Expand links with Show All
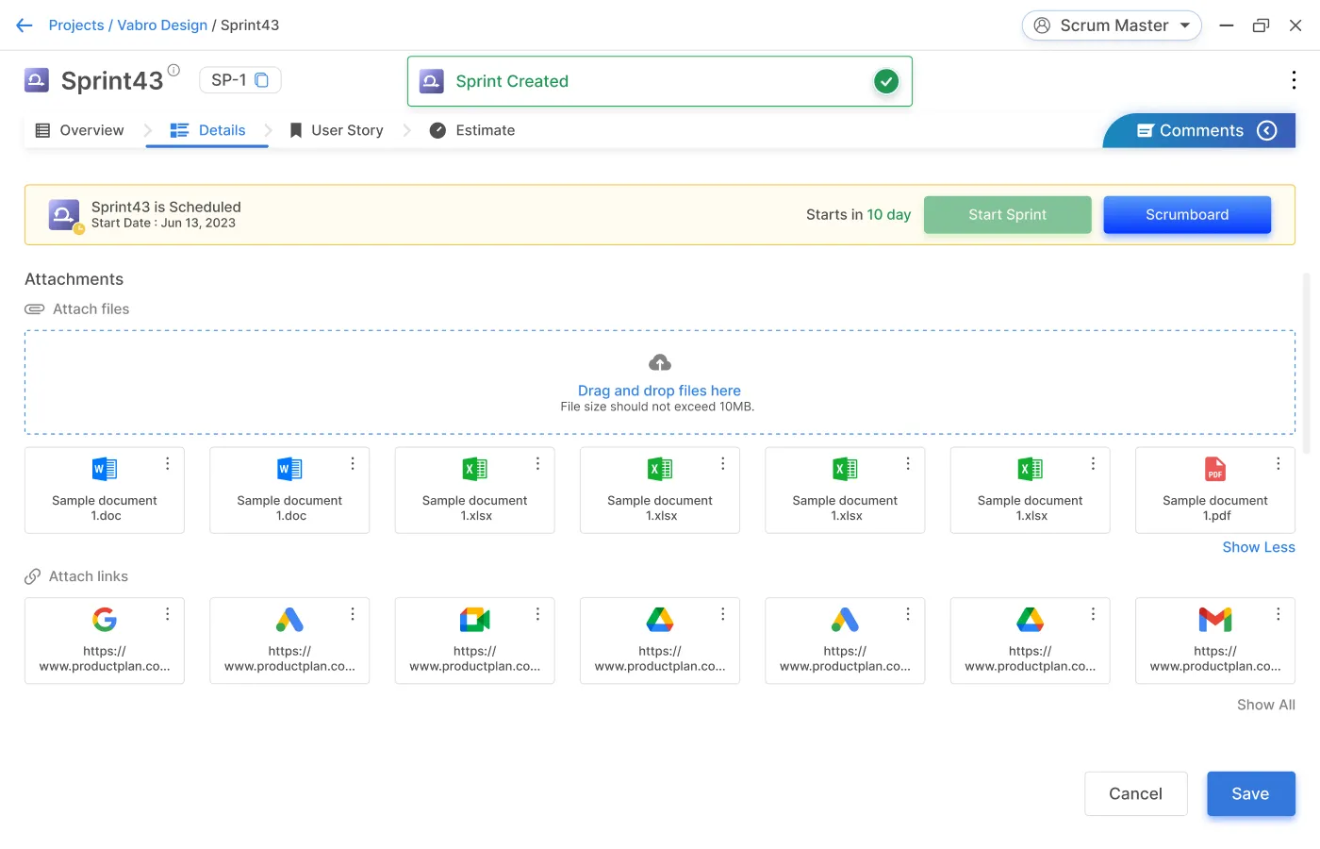The image size is (1320, 849). [1265, 705]
